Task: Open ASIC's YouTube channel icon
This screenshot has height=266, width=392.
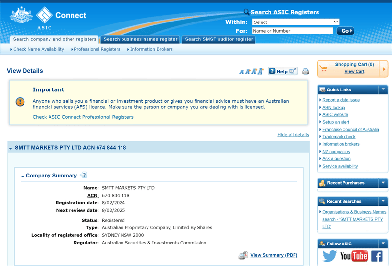Action: pyautogui.click(x=354, y=256)
